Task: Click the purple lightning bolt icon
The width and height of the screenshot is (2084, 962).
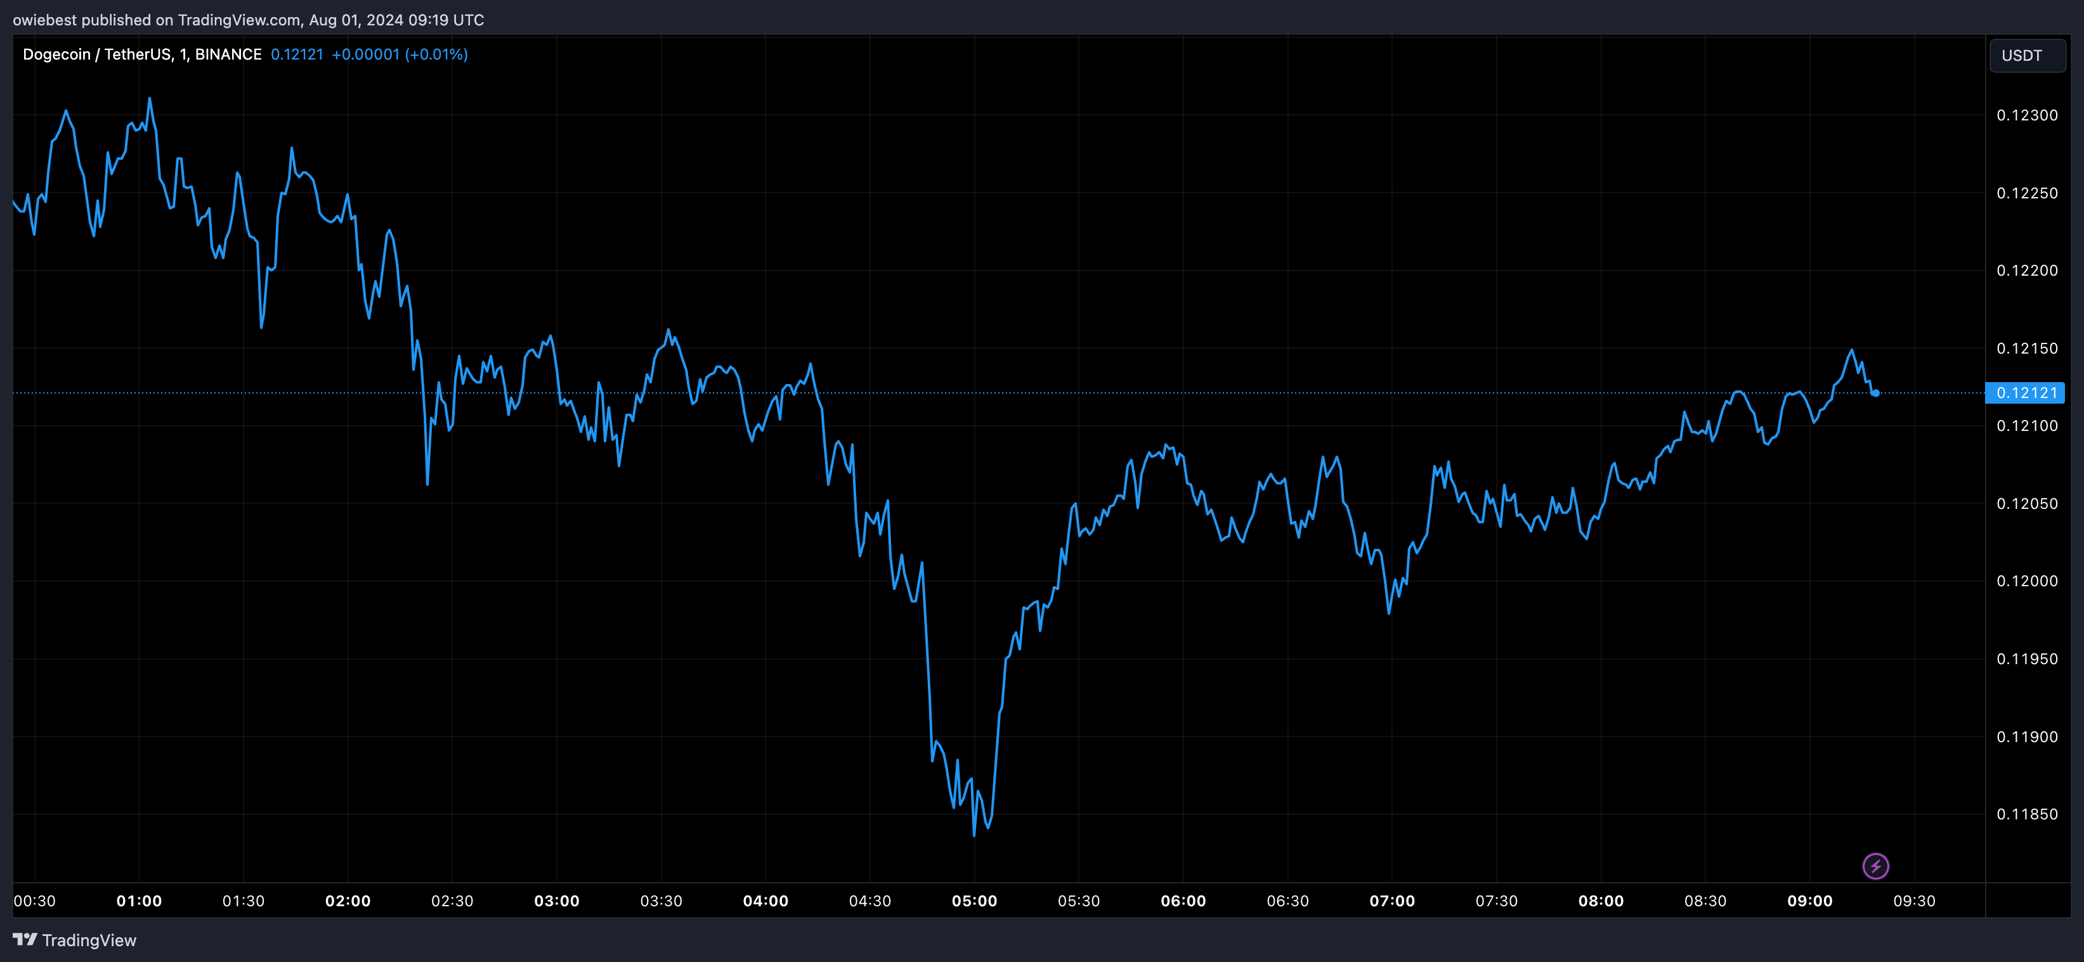Action: (x=1875, y=866)
